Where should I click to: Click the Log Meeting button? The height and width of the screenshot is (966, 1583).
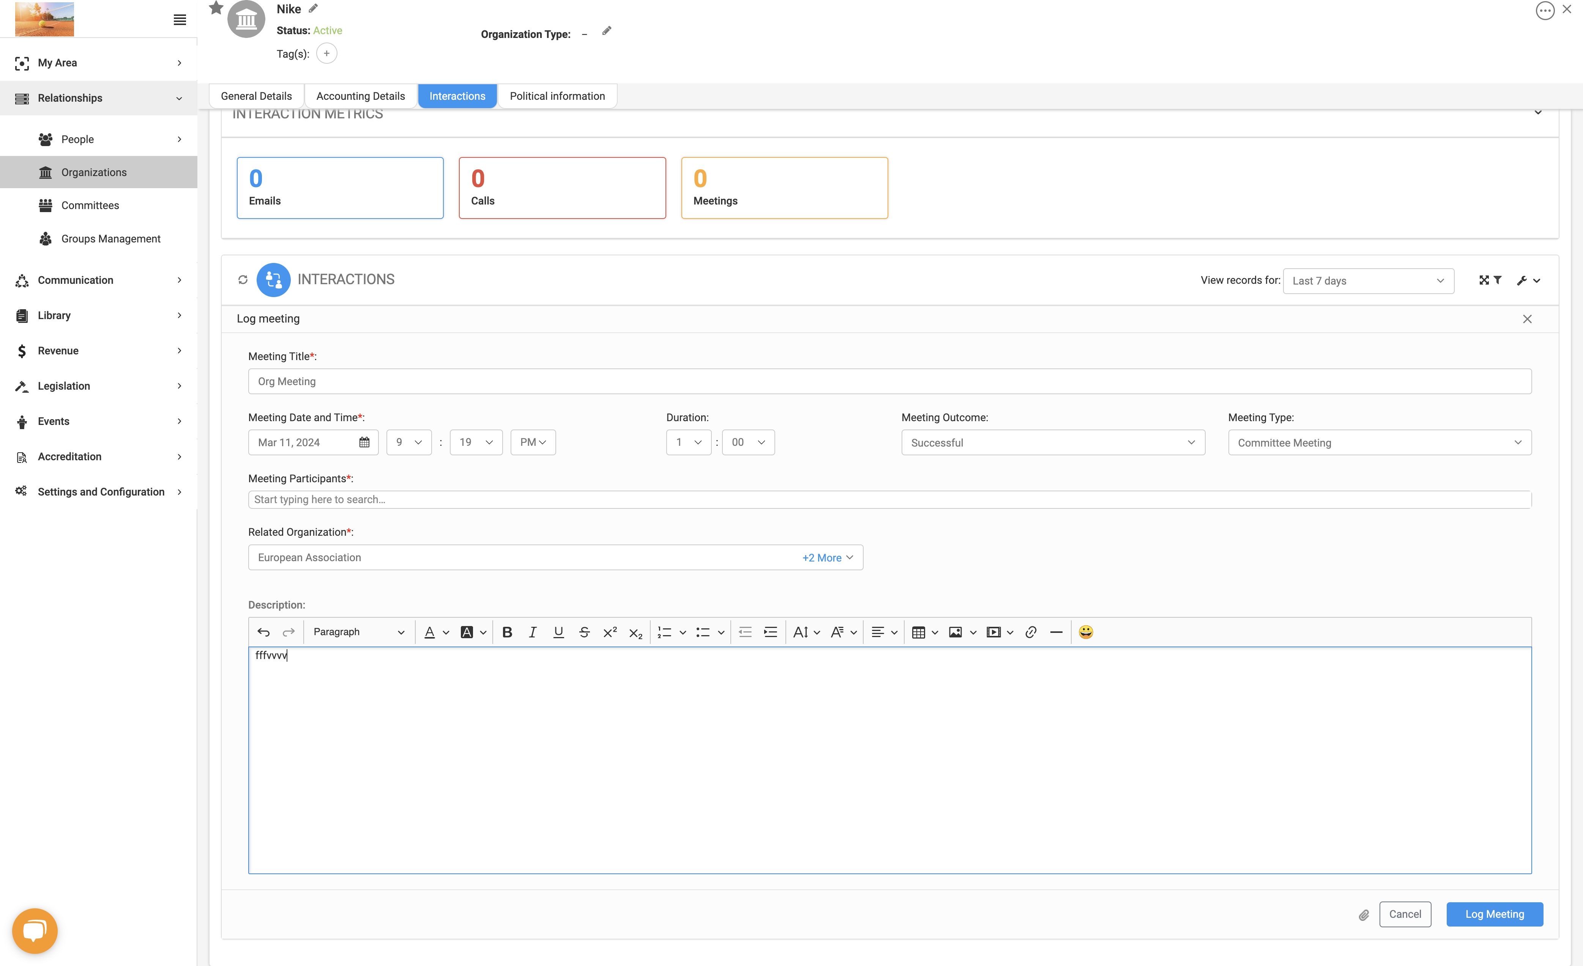coord(1494,914)
